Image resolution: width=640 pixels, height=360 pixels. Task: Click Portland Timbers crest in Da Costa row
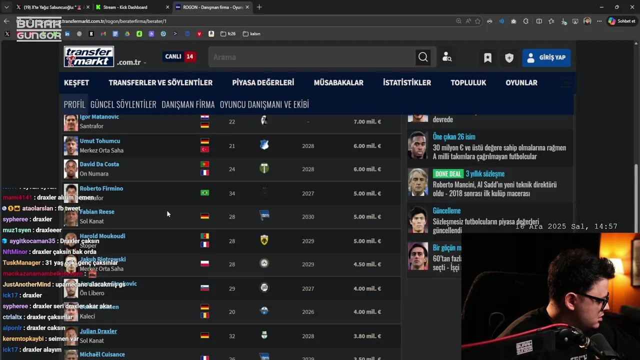tap(264, 168)
